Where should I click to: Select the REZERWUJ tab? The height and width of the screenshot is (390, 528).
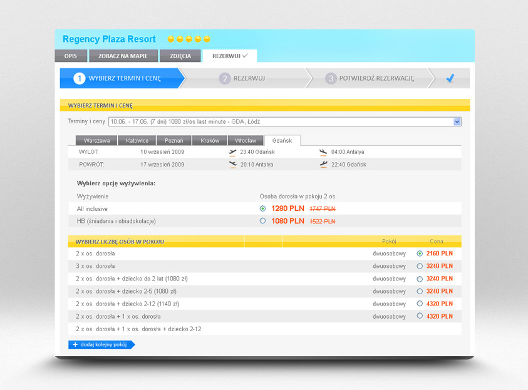point(230,56)
